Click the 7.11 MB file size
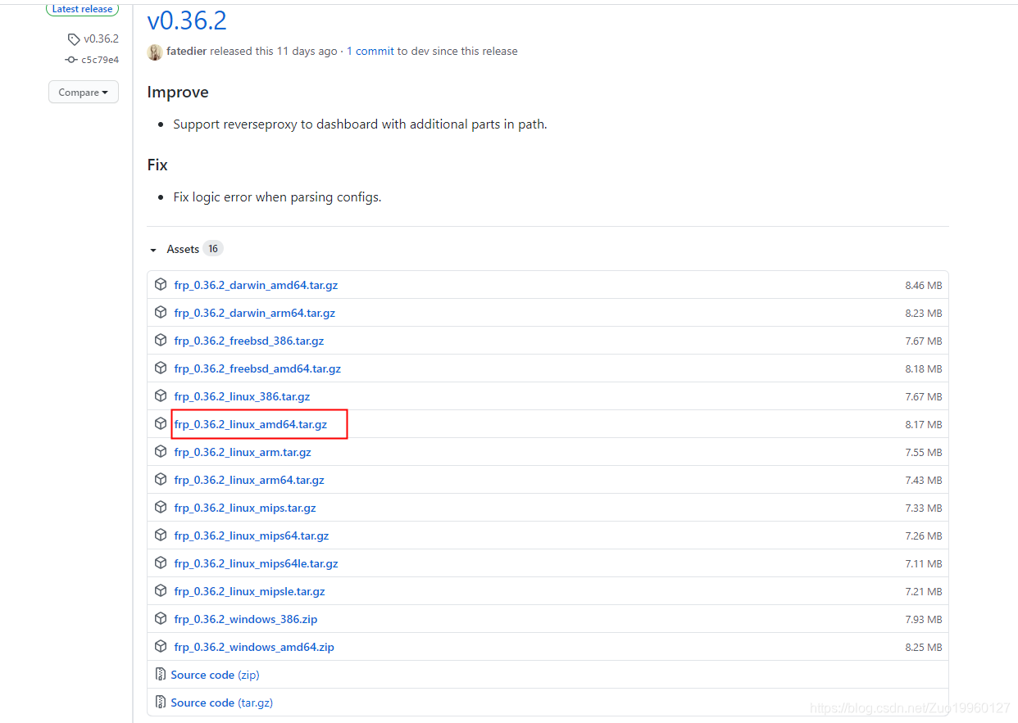 (x=924, y=564)
